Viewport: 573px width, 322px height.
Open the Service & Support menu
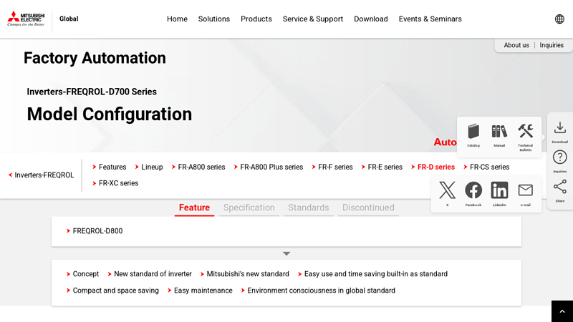(x=312, y=19)
